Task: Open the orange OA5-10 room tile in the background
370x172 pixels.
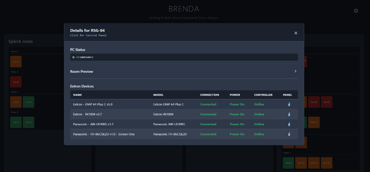Action: click(314, 122)
